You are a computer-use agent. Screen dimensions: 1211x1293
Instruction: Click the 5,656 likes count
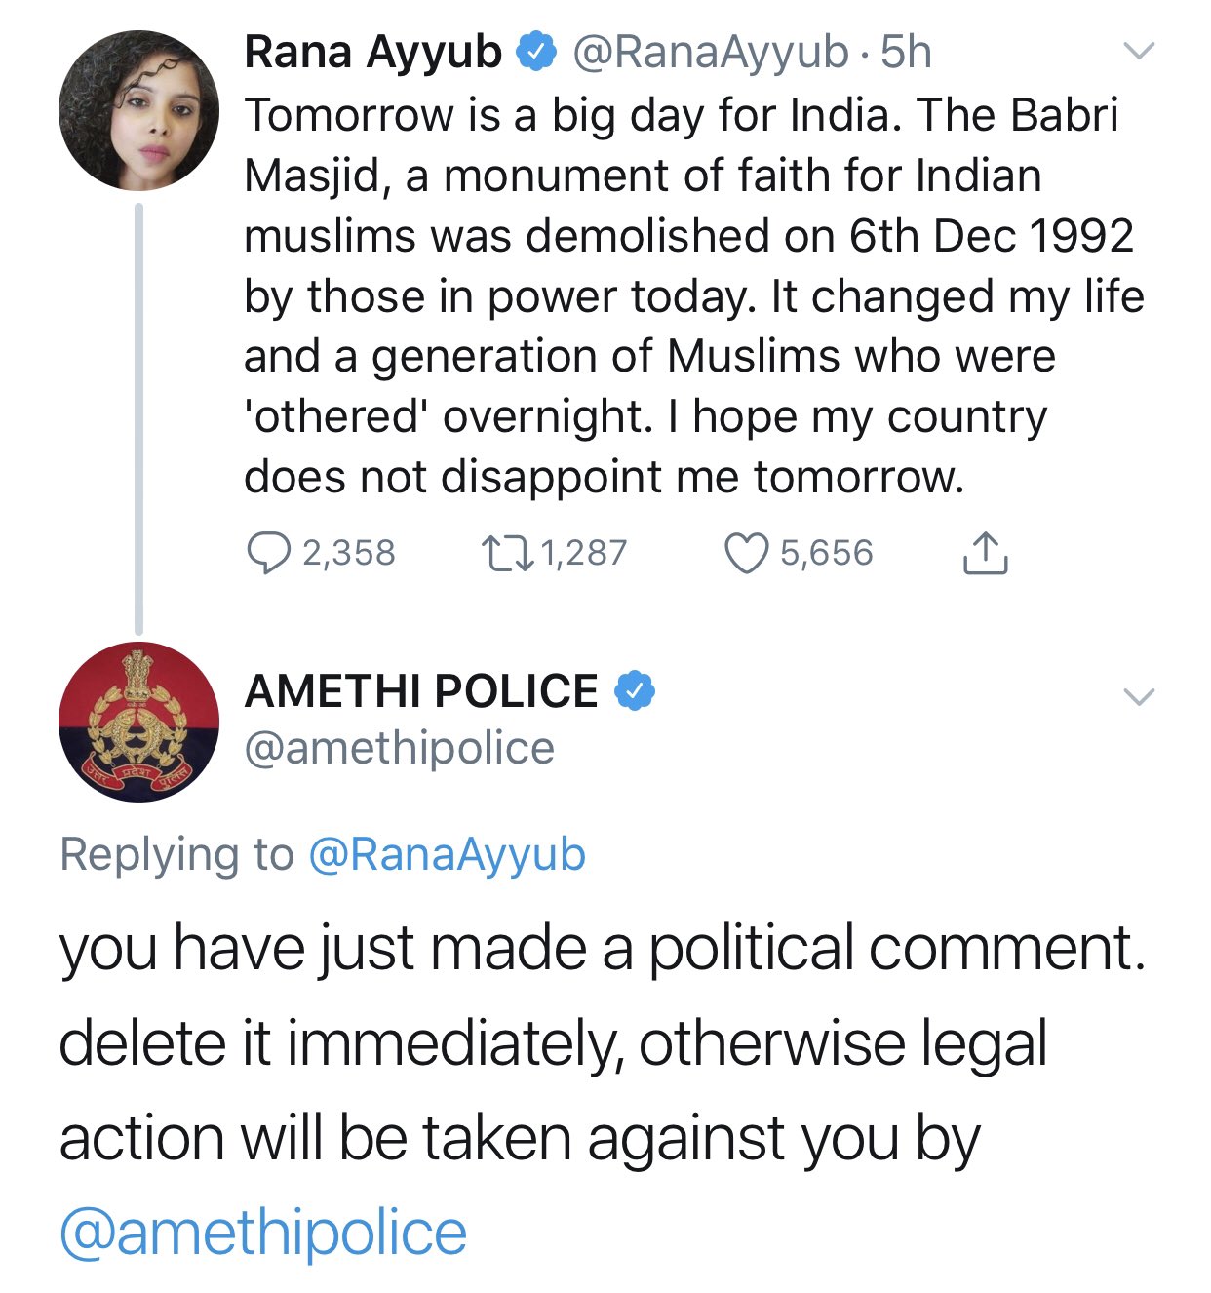pyautogui.click(x=826, y=554)
